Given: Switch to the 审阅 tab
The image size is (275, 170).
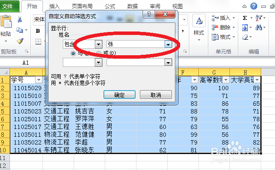Looking at the screenshot, I should [x=155, y=6].
